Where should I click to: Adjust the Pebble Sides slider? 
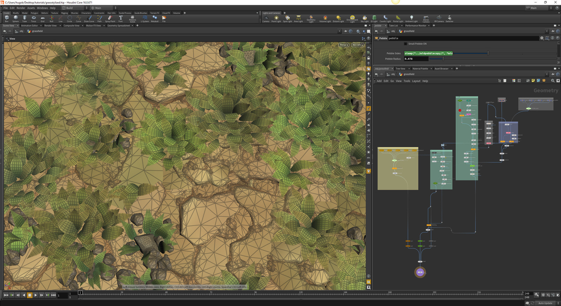click(488, 53)
